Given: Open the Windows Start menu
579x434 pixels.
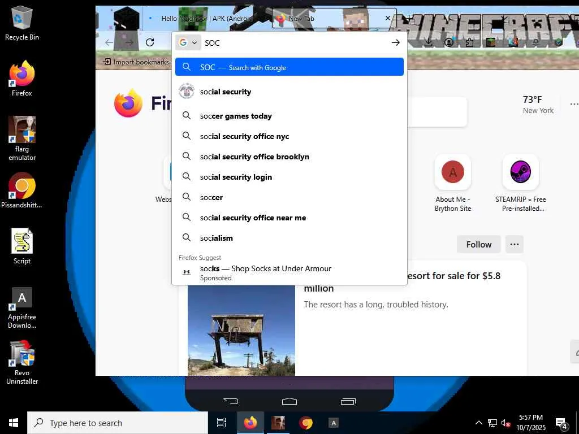Looking at the screenshot, I should pyautogui.click(x=14, y=423).
